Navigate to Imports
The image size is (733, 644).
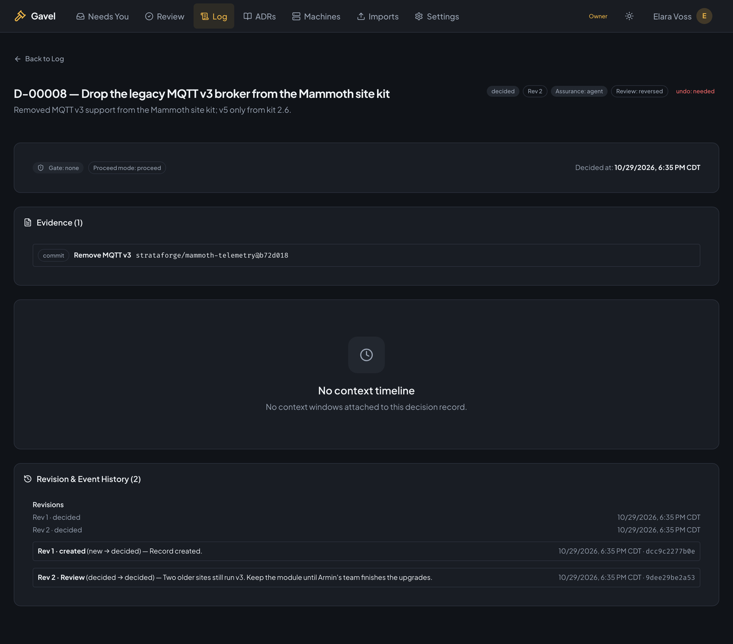click(x=378, y=16)
